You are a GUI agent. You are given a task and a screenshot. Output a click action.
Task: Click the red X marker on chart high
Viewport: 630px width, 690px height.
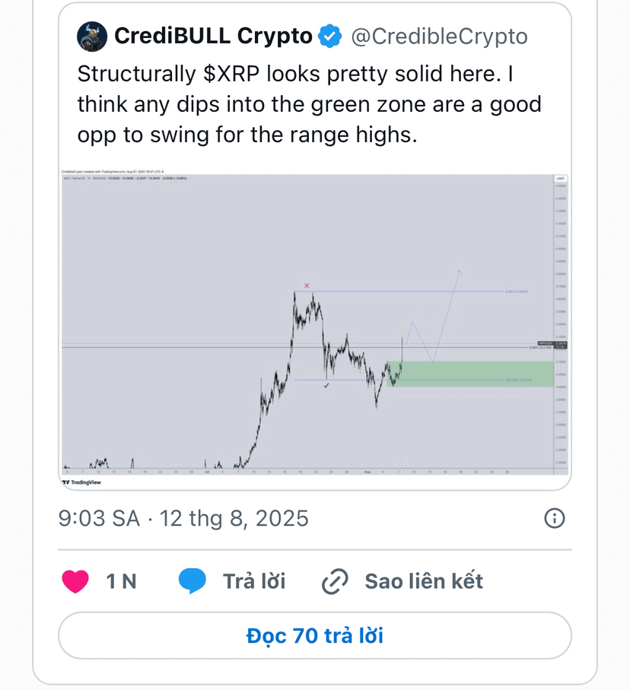[x=307, y=285]
